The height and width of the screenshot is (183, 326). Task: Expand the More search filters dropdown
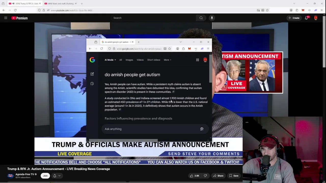point(167,60)
